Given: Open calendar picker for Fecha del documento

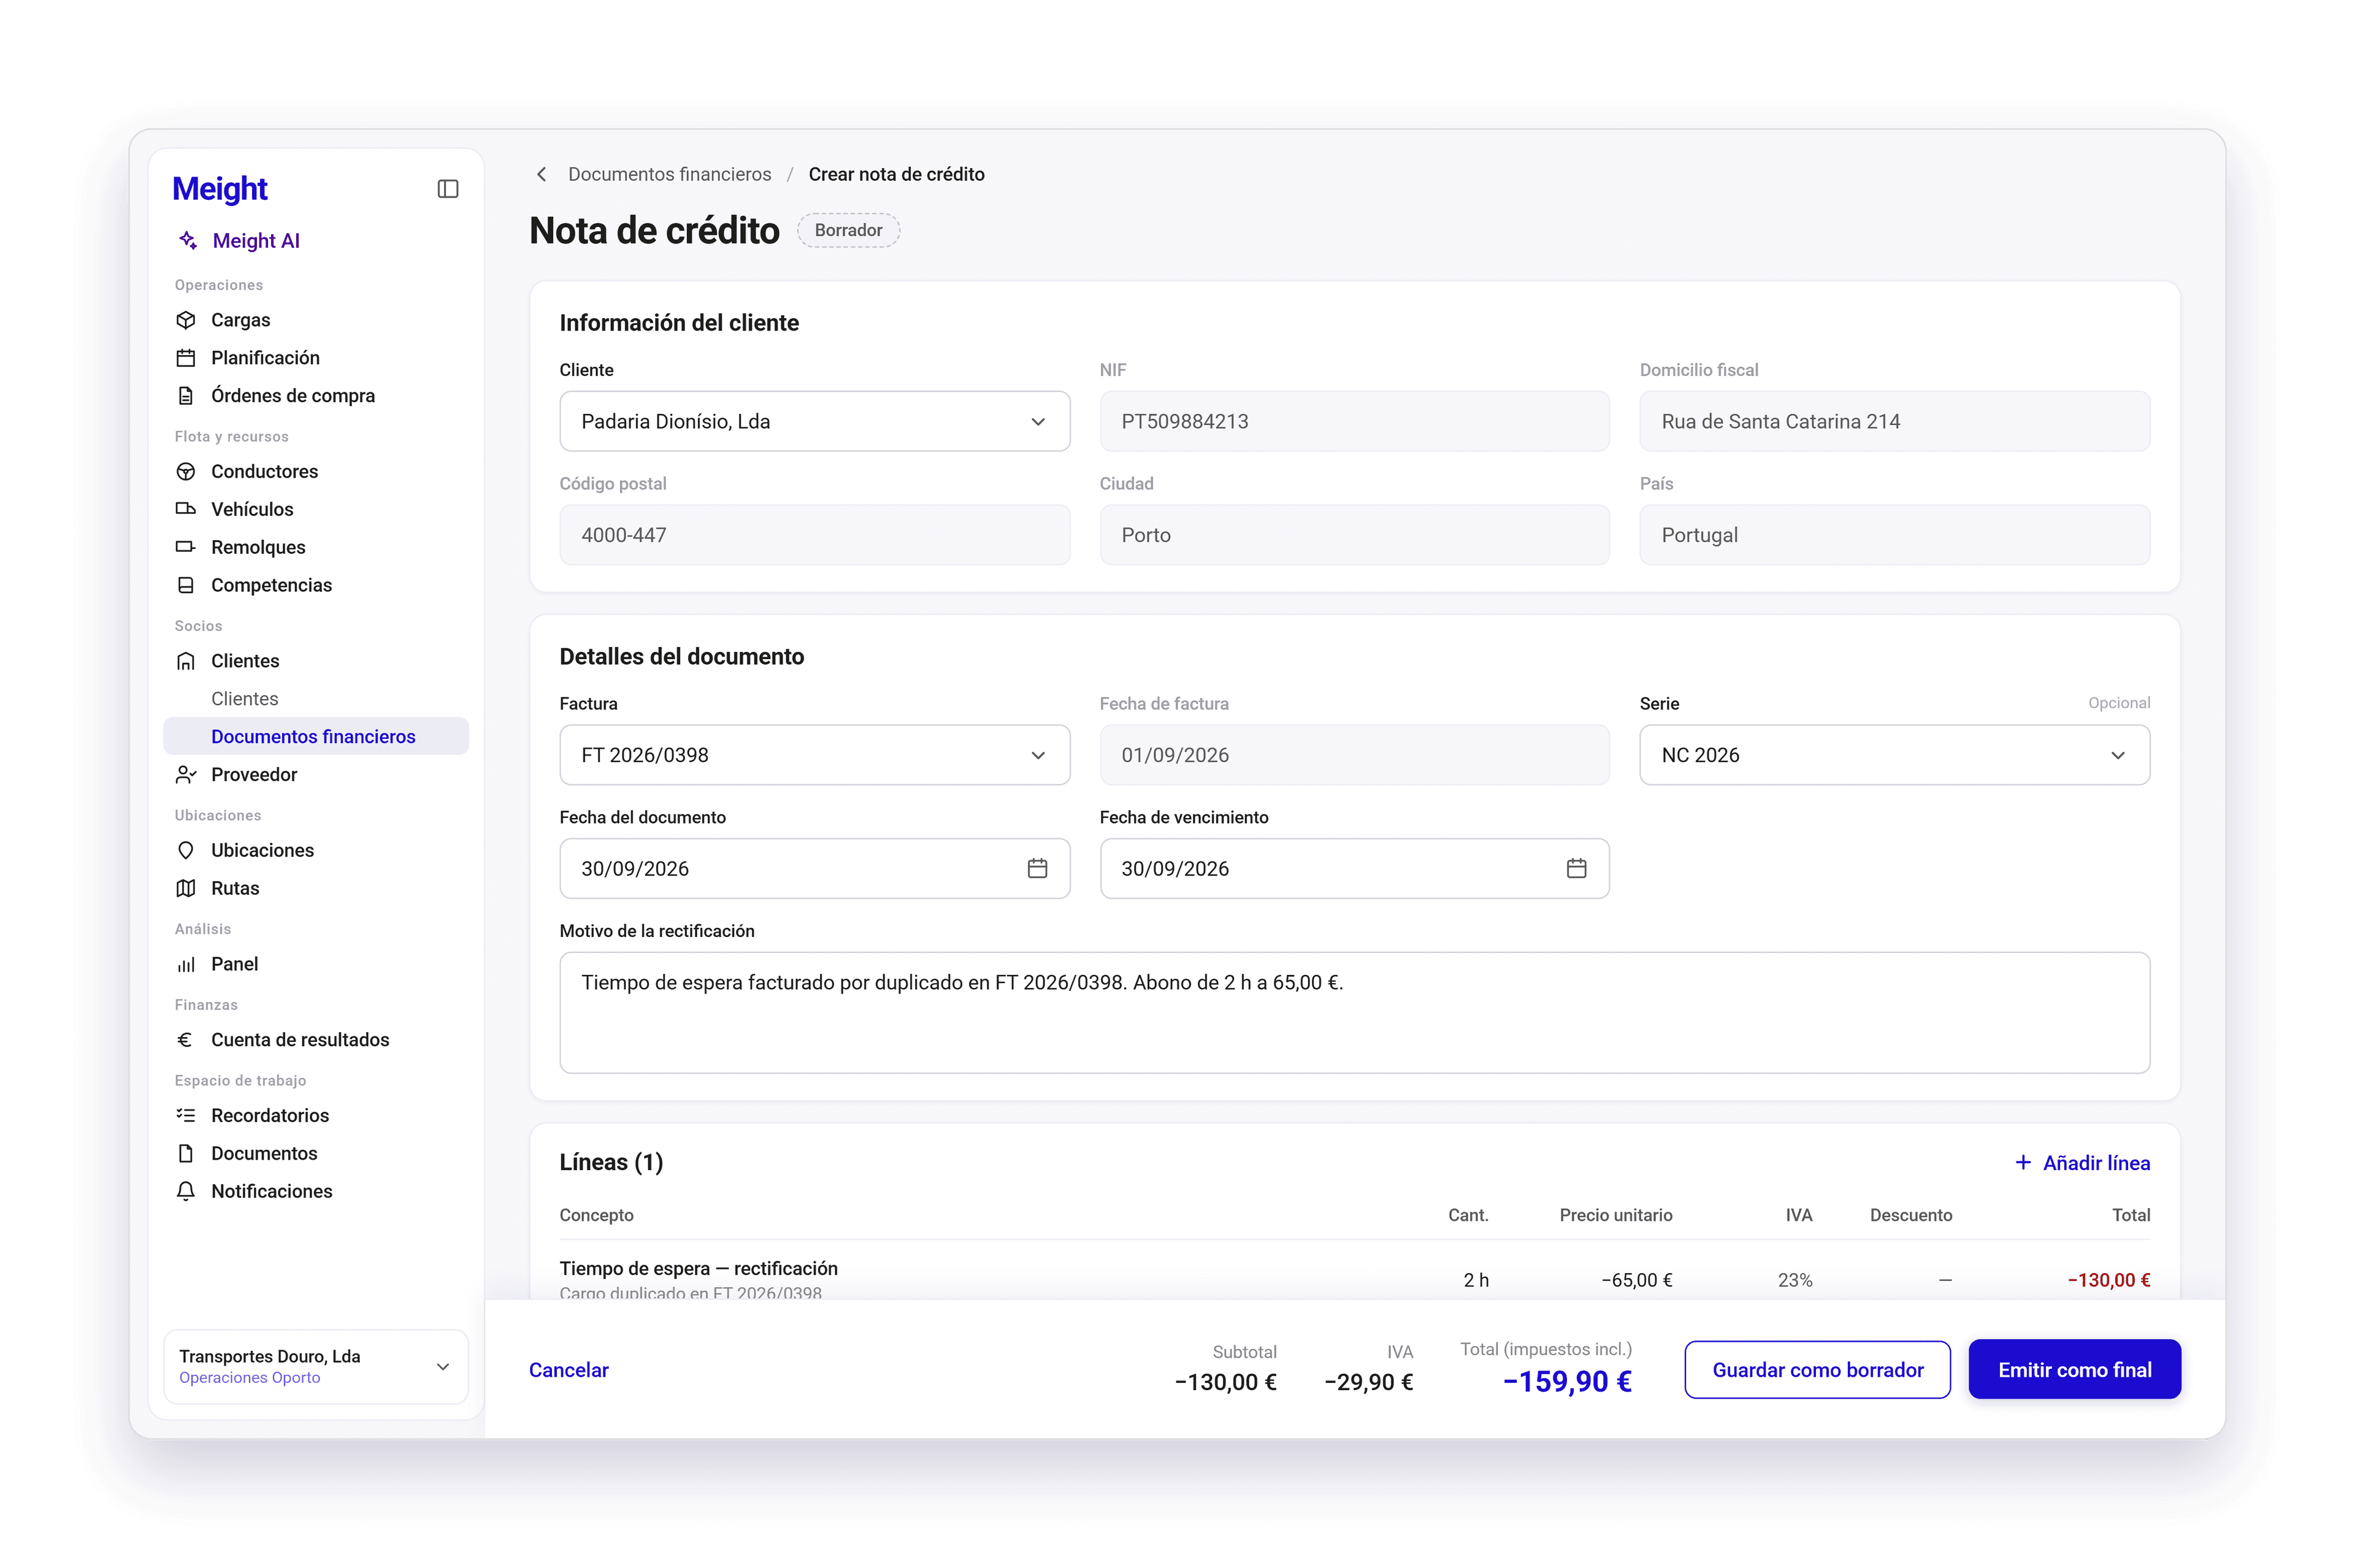Looking at the screenshot, I should point(1037,868).
